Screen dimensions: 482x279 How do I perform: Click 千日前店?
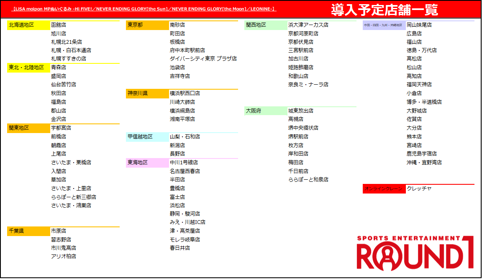(x=298, y=171)
